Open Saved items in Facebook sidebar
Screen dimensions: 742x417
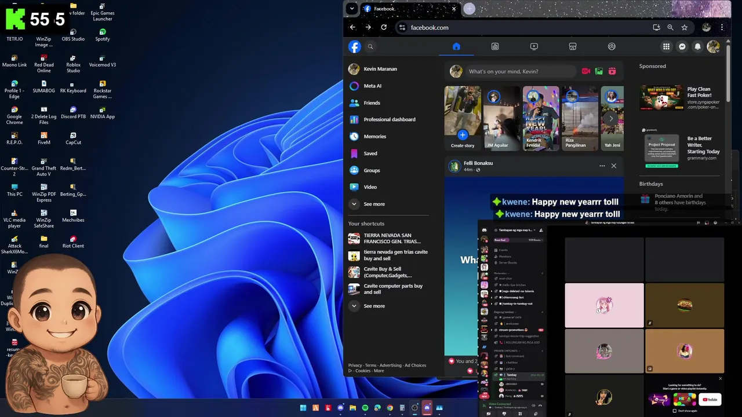(x=388, y=153)
